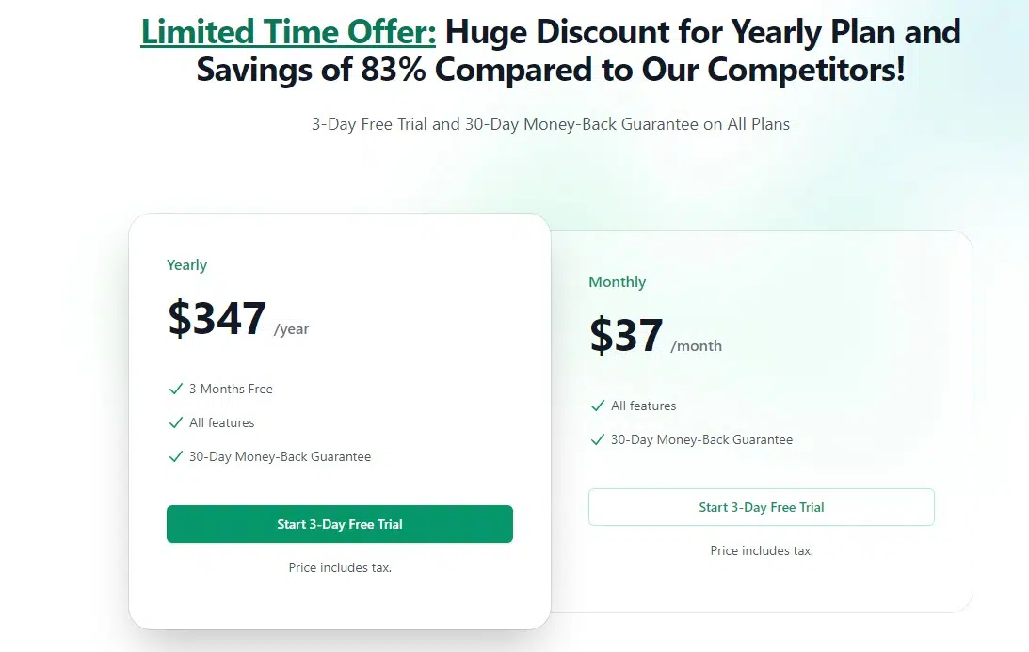The height and width of the screenshot is (652, 1029).
Task: Click the $347 yearly price
Action: pos(217,318)
